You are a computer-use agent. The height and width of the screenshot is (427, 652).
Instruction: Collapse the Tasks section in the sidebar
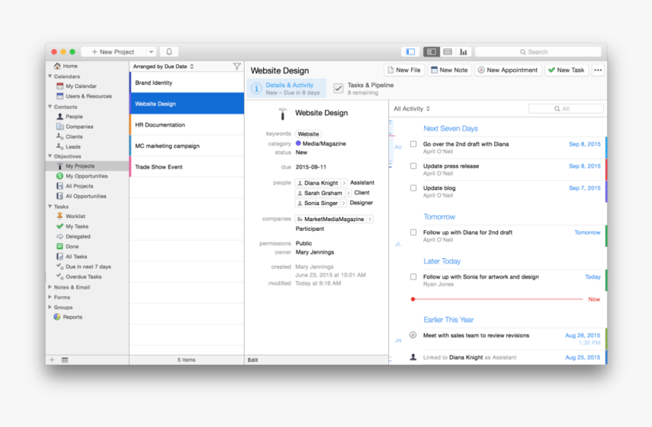(50, 207)
